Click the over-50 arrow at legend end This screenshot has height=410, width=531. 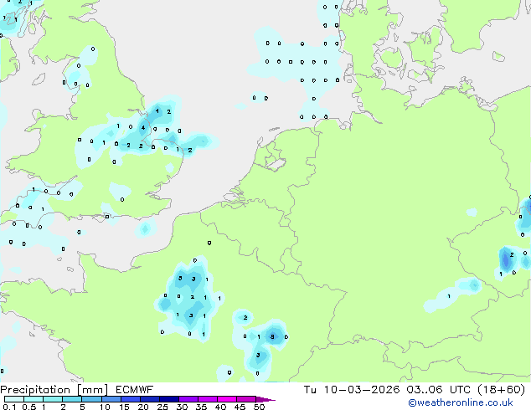tap(265, 400)
